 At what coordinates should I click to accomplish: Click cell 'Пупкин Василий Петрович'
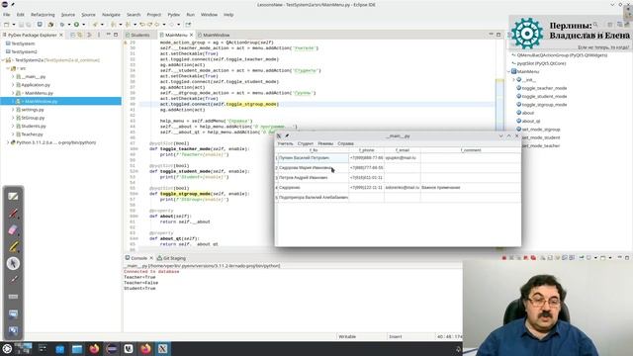point(314,158)
